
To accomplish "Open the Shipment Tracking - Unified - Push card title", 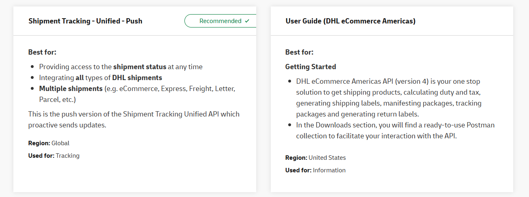I will pyautogui.click(x=85, y=21).
